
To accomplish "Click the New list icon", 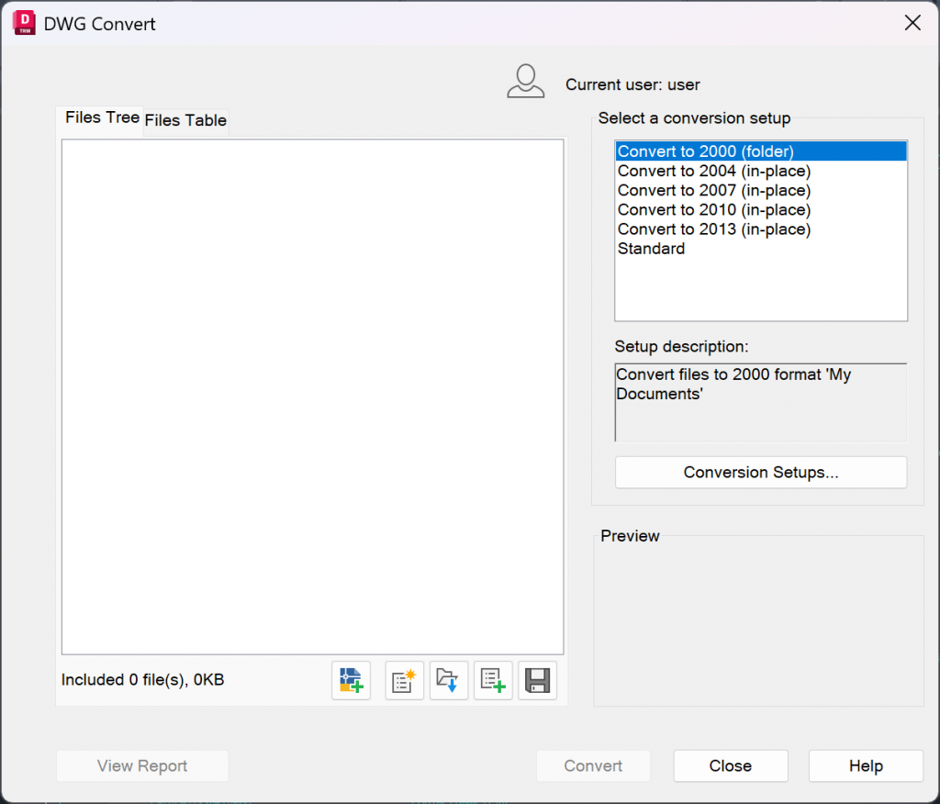I will tap(404, 680).
